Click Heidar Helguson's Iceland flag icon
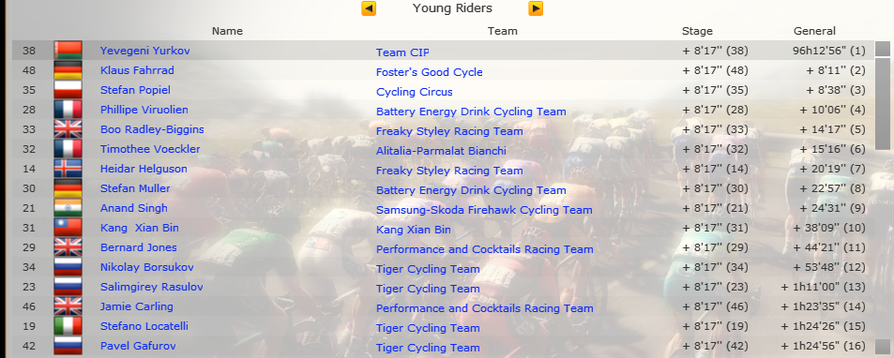The height and width of the screenshot is (358, 894). point(68,169)
